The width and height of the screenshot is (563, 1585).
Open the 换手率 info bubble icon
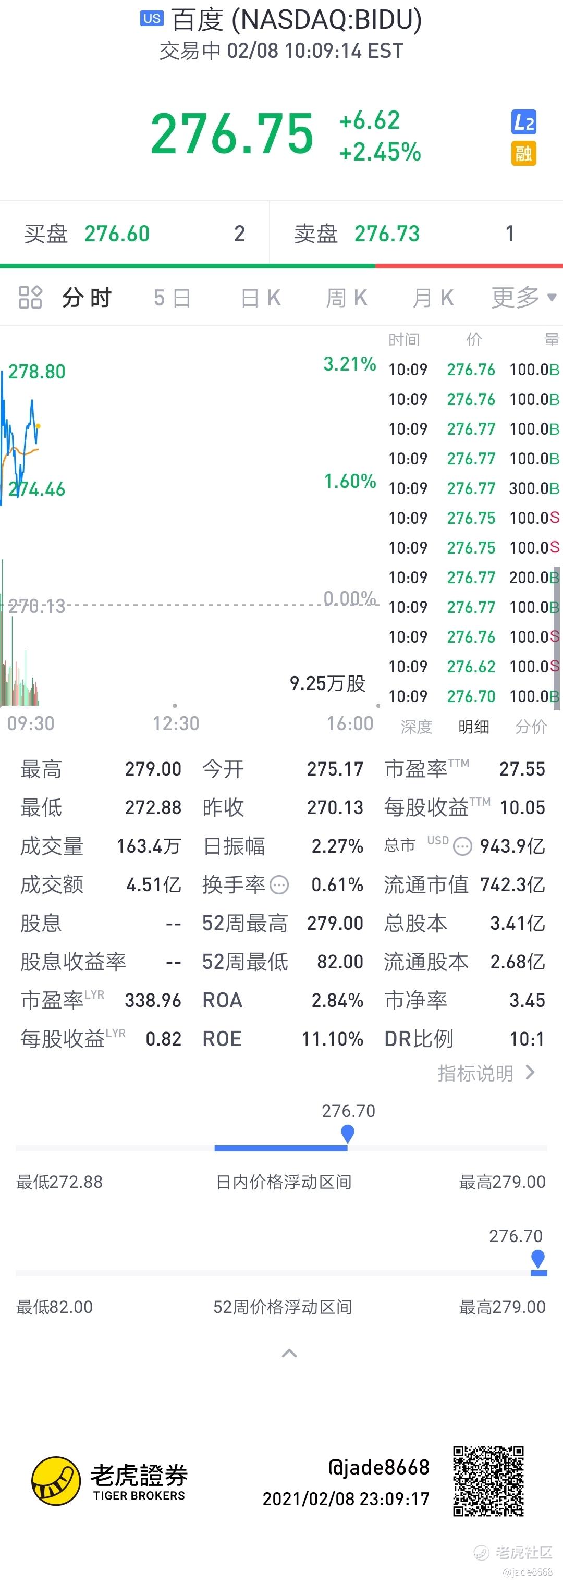coord(279,885)
